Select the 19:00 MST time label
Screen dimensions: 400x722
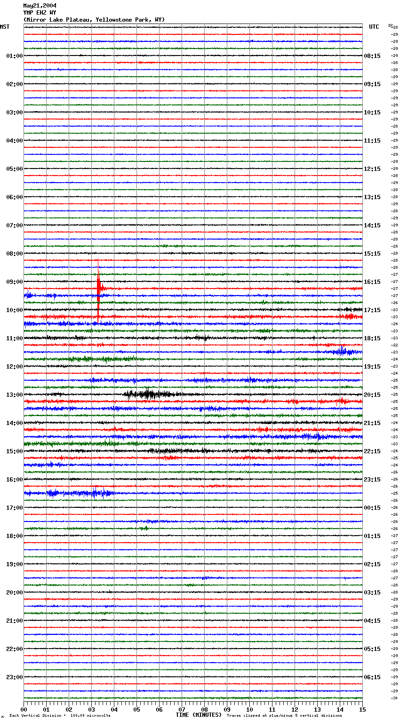15,564
